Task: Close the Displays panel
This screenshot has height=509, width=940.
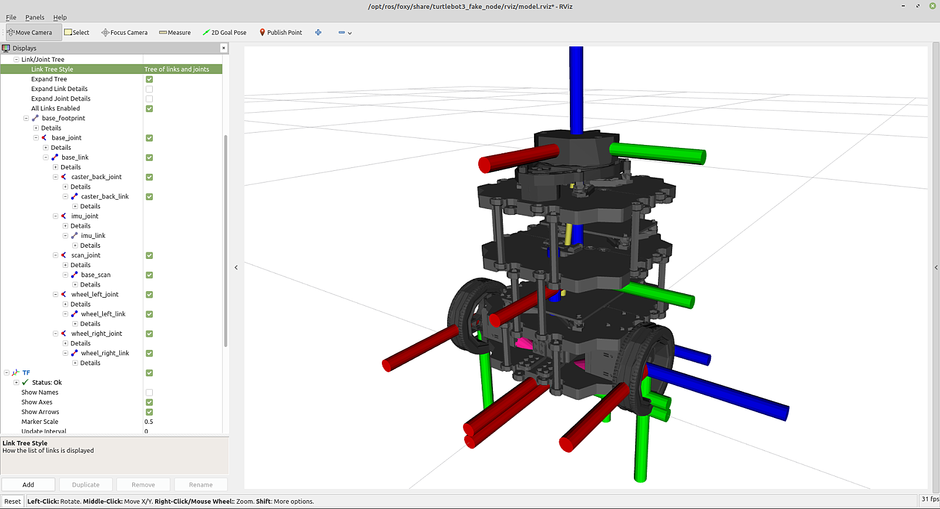Action: tap(224, 48)
